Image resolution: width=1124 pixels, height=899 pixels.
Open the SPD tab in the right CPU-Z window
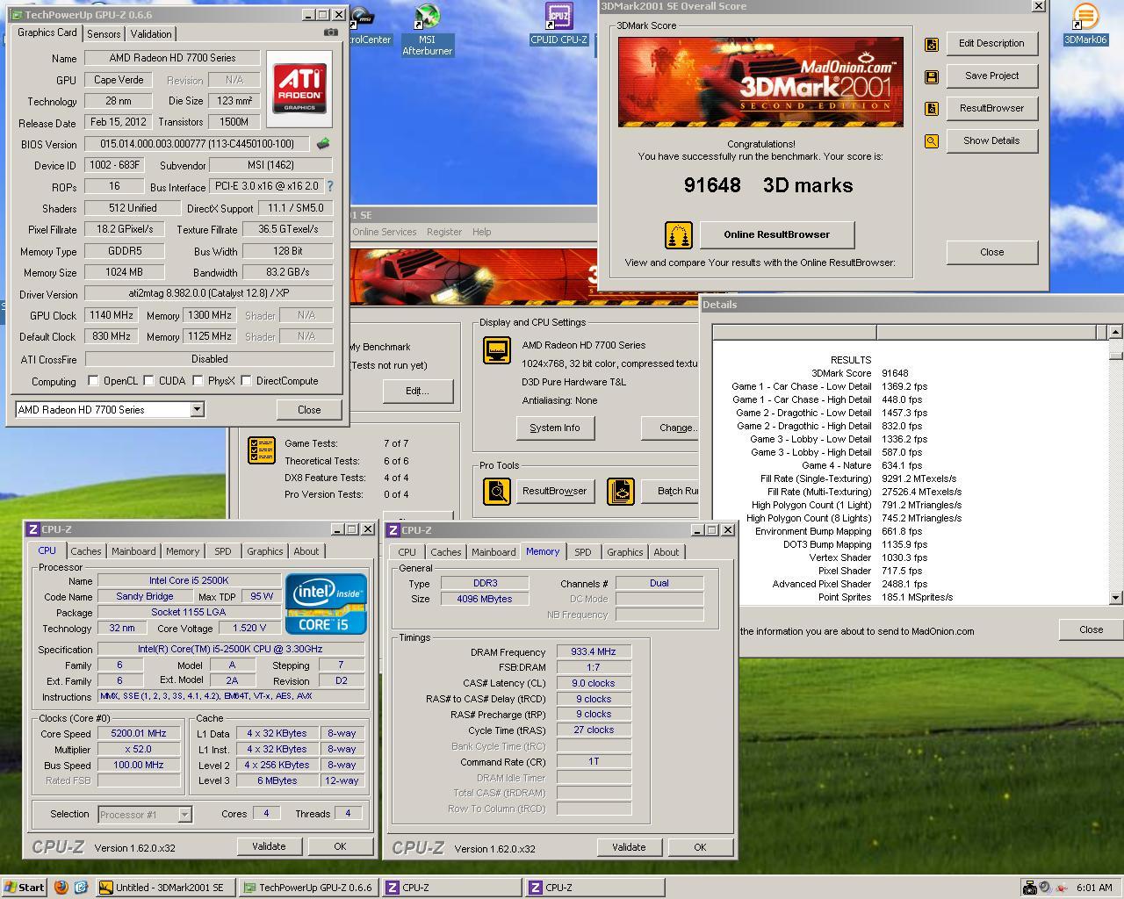click(583, 552)
